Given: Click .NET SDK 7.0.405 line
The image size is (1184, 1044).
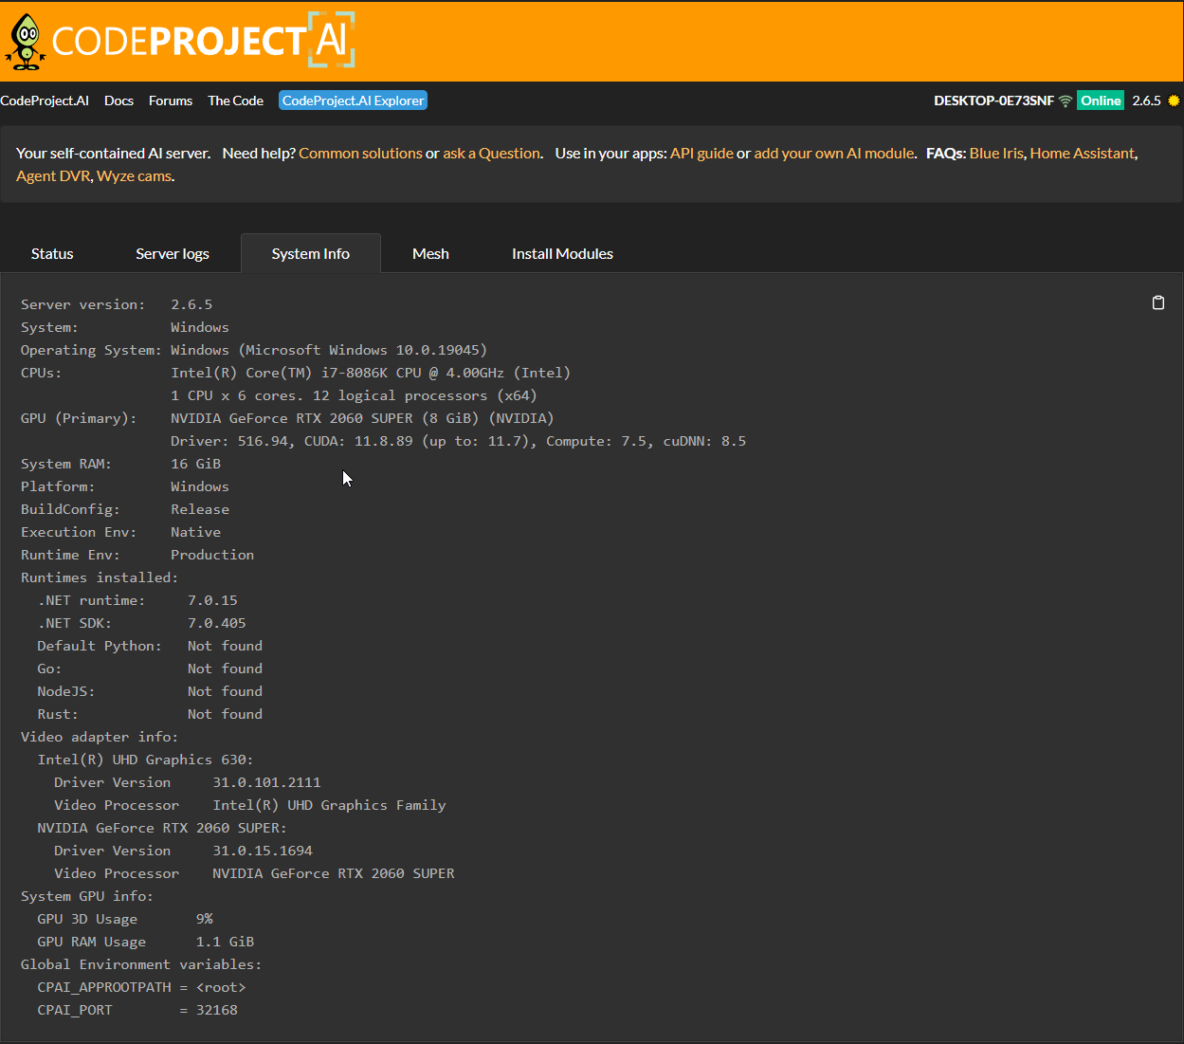Looking at the screenshot, I should click(141, 623).
